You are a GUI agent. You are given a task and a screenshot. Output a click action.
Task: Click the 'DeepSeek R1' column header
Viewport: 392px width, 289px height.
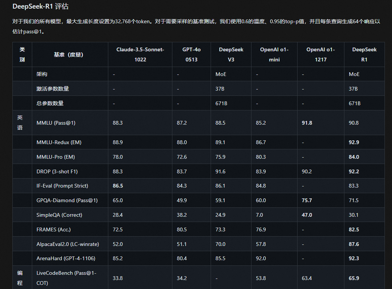[x=364, y=54]
